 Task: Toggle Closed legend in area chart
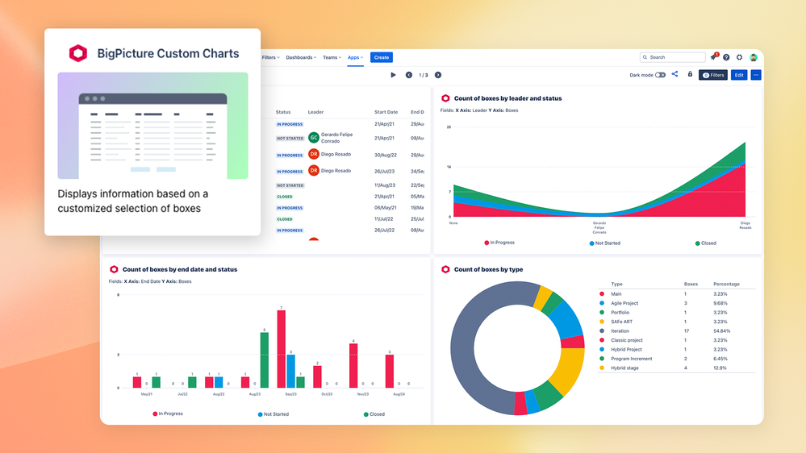tap(705, 243)
